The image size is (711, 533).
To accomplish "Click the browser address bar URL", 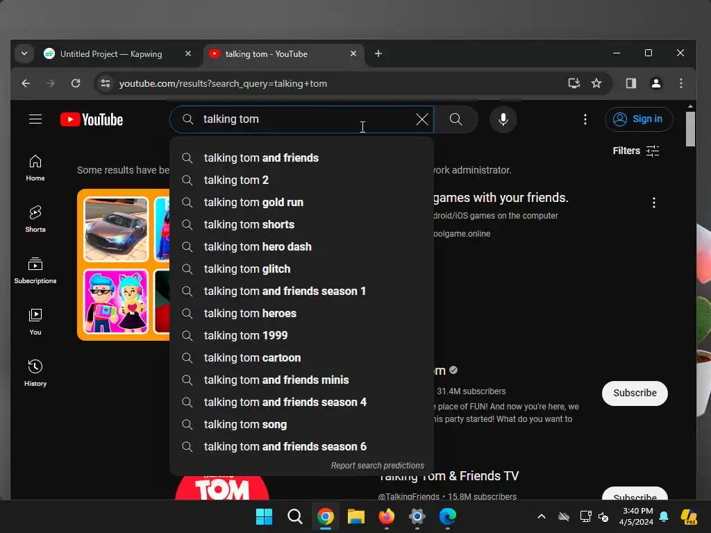I will 223,83.
